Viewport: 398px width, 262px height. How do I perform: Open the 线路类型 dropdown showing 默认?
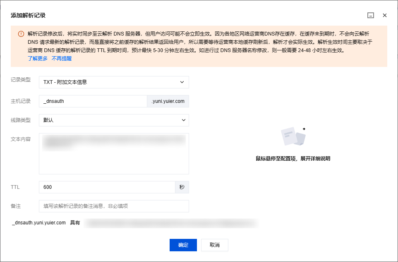pyautogui.click(x=114, y=120)
